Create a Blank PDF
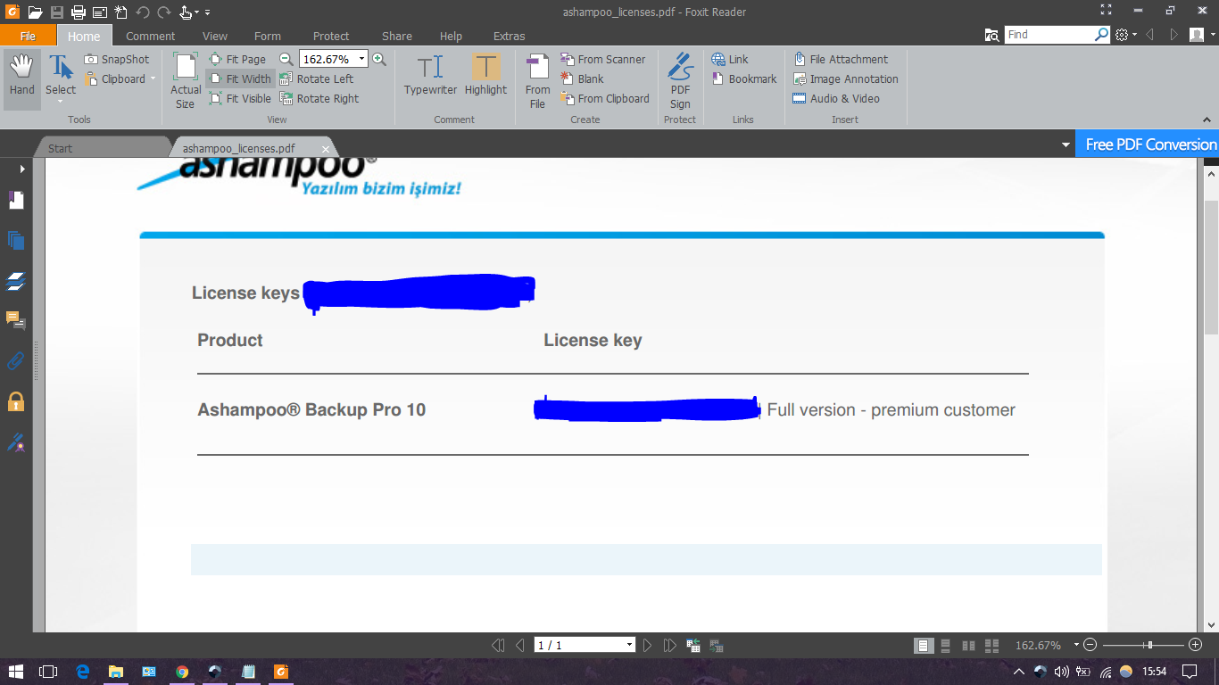The image size is (1219, 685). [582, 78]
